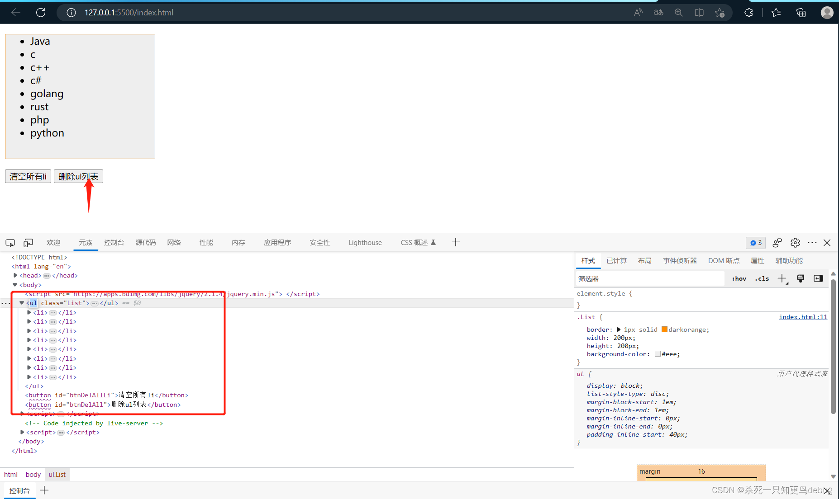The image size is (839, 499).
Task: Expand the border shorthand property triangle
Action: 619,330
